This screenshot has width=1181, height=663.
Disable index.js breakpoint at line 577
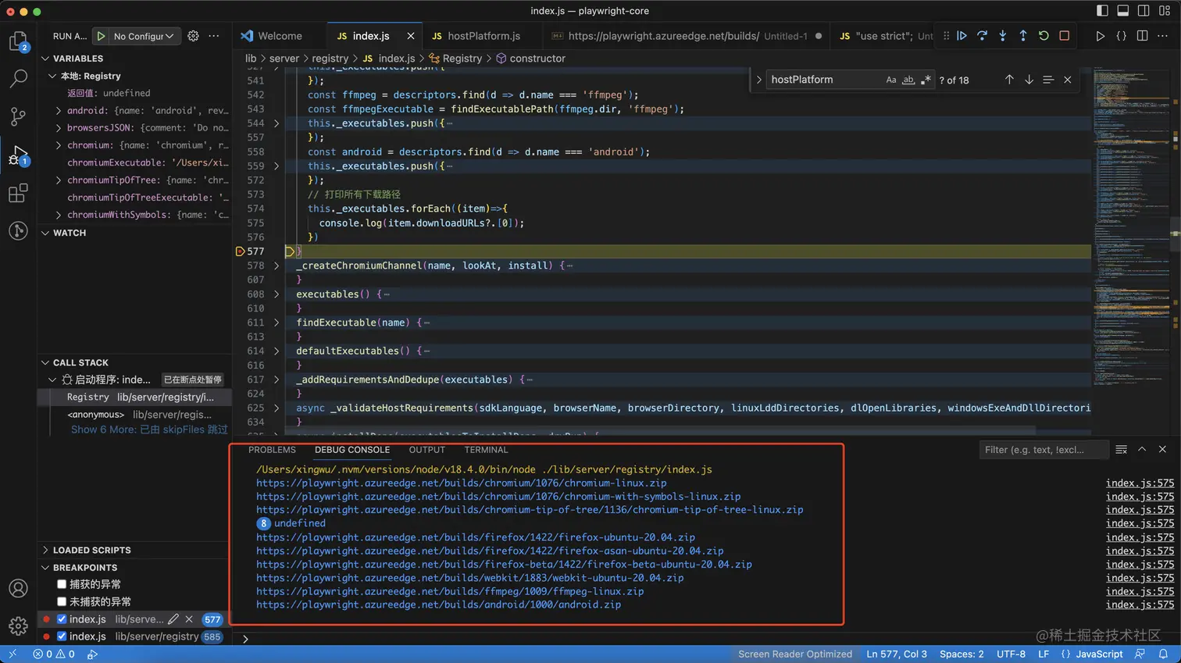[62, 619]
